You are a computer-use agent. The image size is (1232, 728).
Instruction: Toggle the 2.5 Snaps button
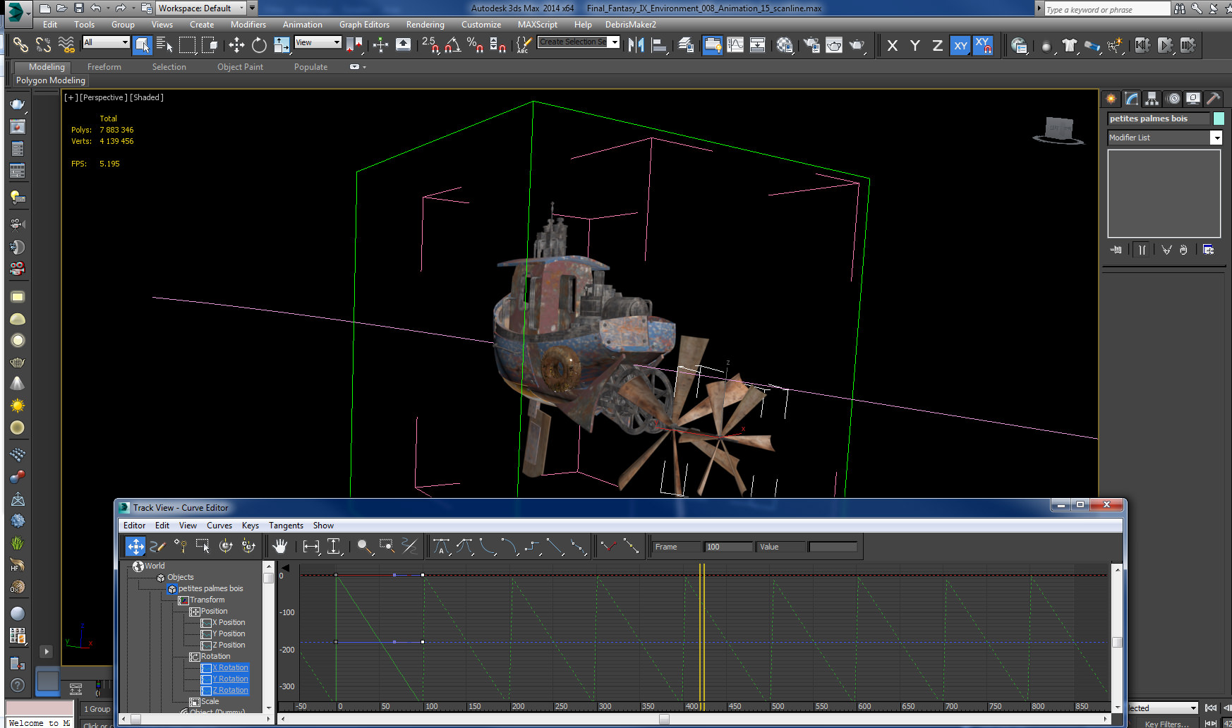[430, 45]
